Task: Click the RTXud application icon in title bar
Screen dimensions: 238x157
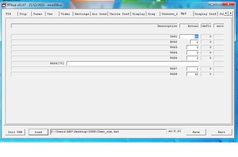Action: tap(4, 5)
